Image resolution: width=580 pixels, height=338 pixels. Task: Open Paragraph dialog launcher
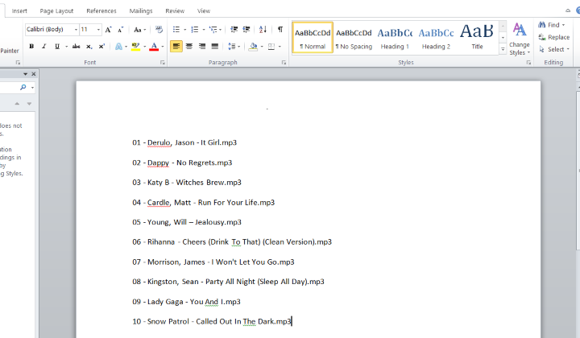(x=284, y=63)
